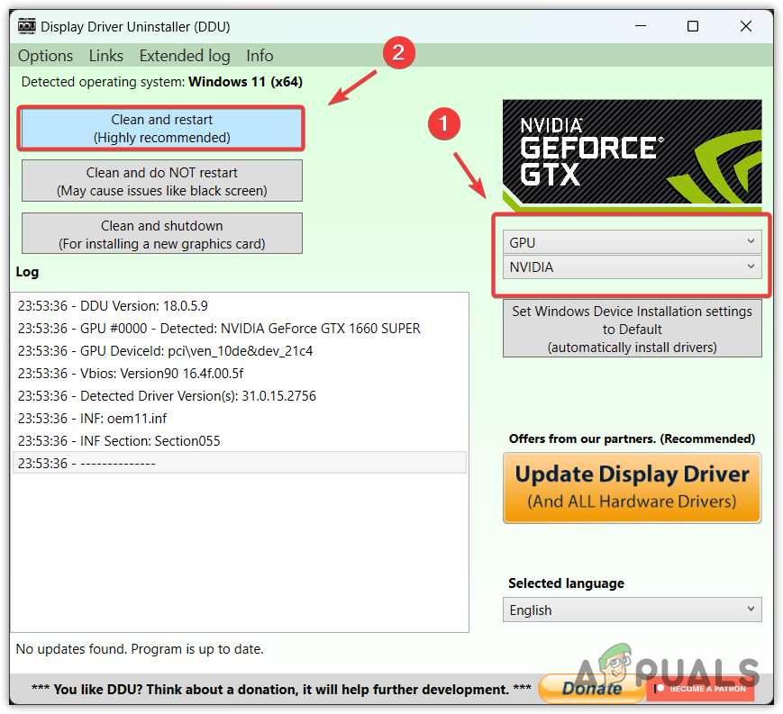This screenshot has height=714, width=783.
Task: Open the Links menu
Action: (x=105, y=56)
